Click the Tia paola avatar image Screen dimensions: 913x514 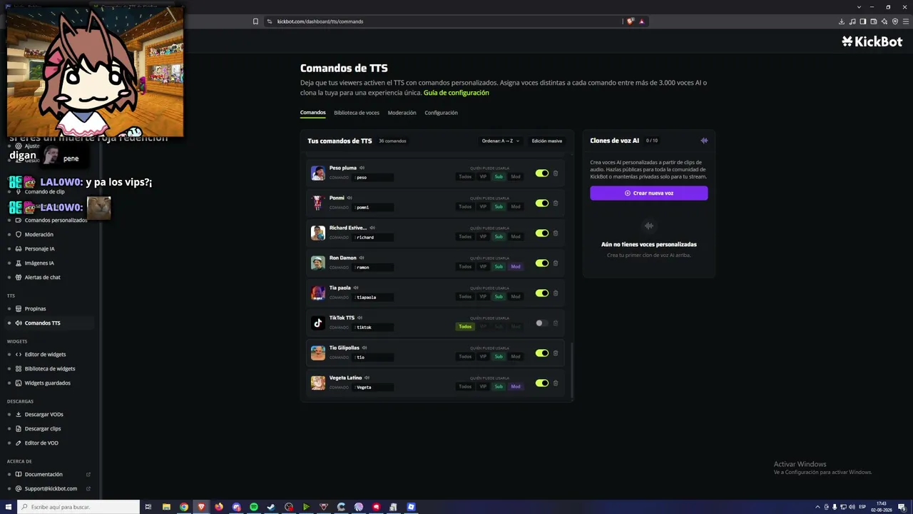coord(318,293)
